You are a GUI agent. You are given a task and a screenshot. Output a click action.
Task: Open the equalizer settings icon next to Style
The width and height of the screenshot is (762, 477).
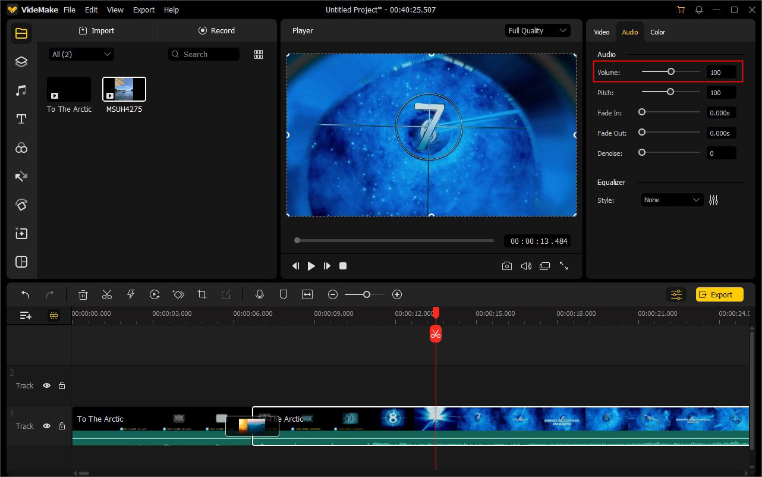click(713, 200)
